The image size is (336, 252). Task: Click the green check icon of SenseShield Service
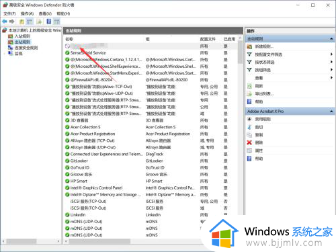pyautogui.click(x=67, y=53)
